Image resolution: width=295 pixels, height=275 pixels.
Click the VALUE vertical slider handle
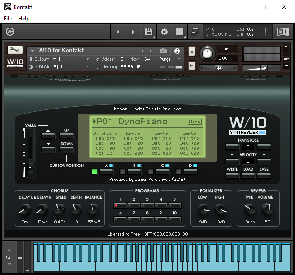coord(31,166)
